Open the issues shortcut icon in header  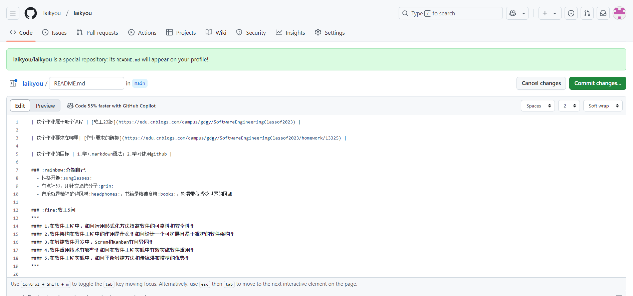coord(571,13)
